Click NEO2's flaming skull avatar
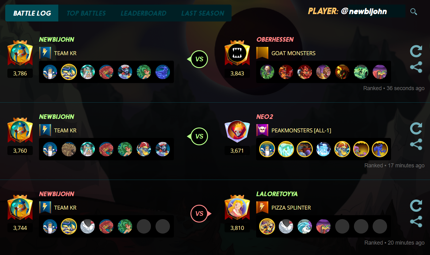Viewport: 430px width, 255px height. tap(237, 131)
